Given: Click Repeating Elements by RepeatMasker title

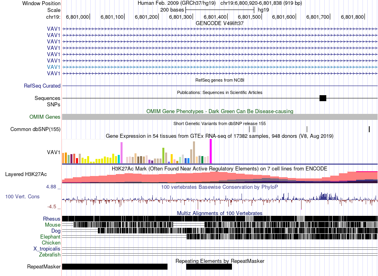Looking at the screenshot, I should pyautogui.click(x=220, y=261).
